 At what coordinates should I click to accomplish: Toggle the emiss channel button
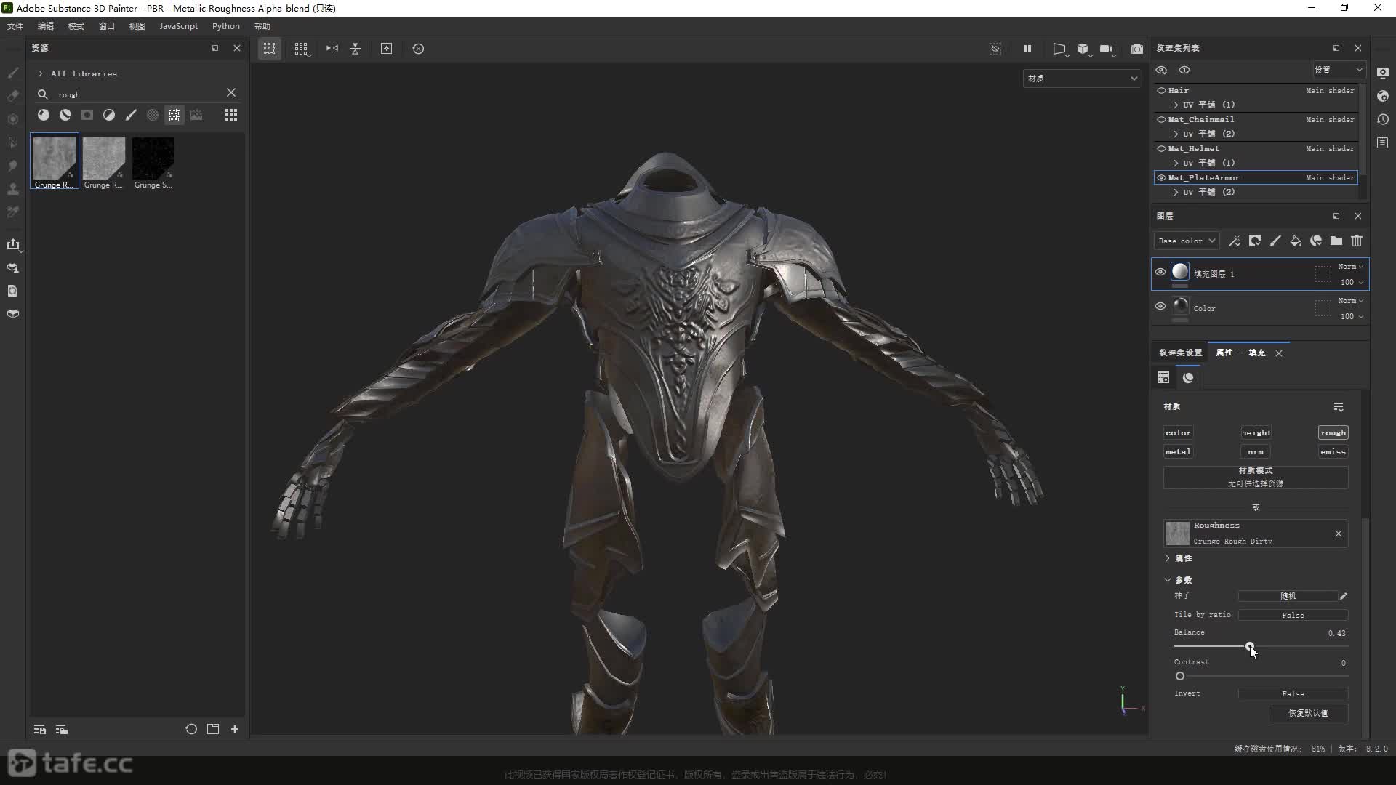(1333, 451)
